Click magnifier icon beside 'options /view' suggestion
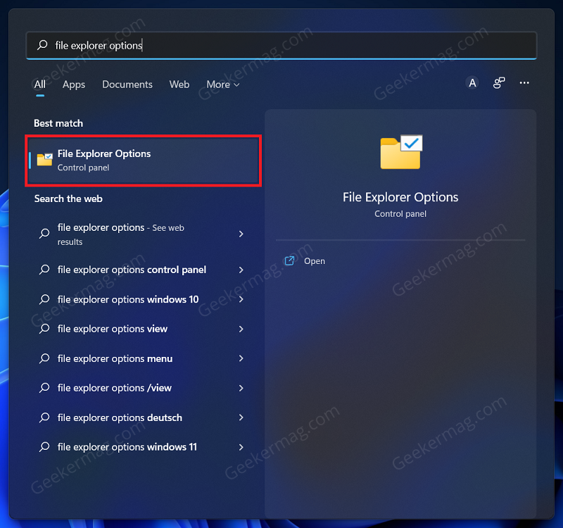Image resolution: width=563 pixels, height=528 pixels. [x=44, y=388]
